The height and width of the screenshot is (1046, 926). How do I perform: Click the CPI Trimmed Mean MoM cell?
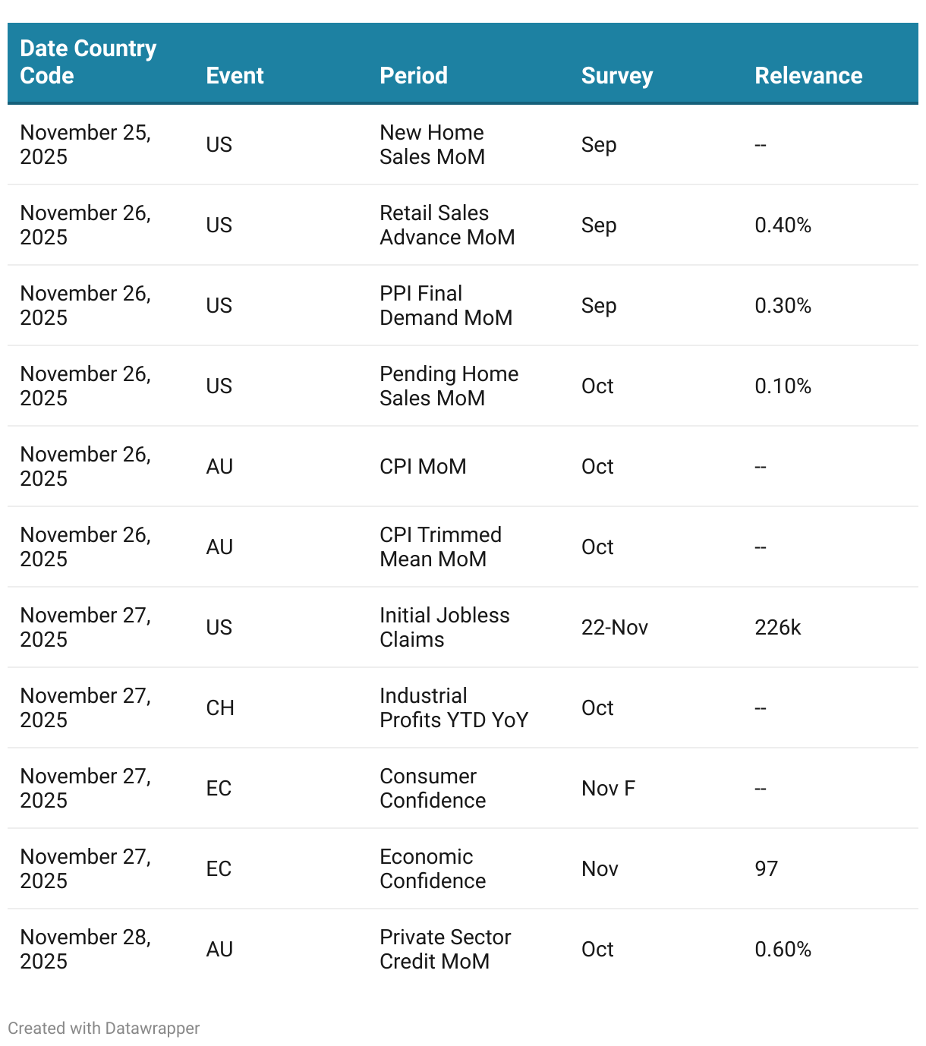pyautogui.click(x=440, y=547)
